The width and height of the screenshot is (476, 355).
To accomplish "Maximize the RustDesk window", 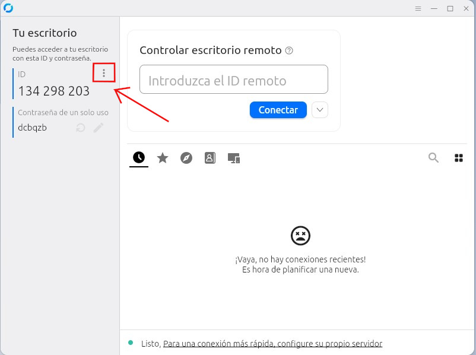I will pyautogui.click(x=450, y=8).
